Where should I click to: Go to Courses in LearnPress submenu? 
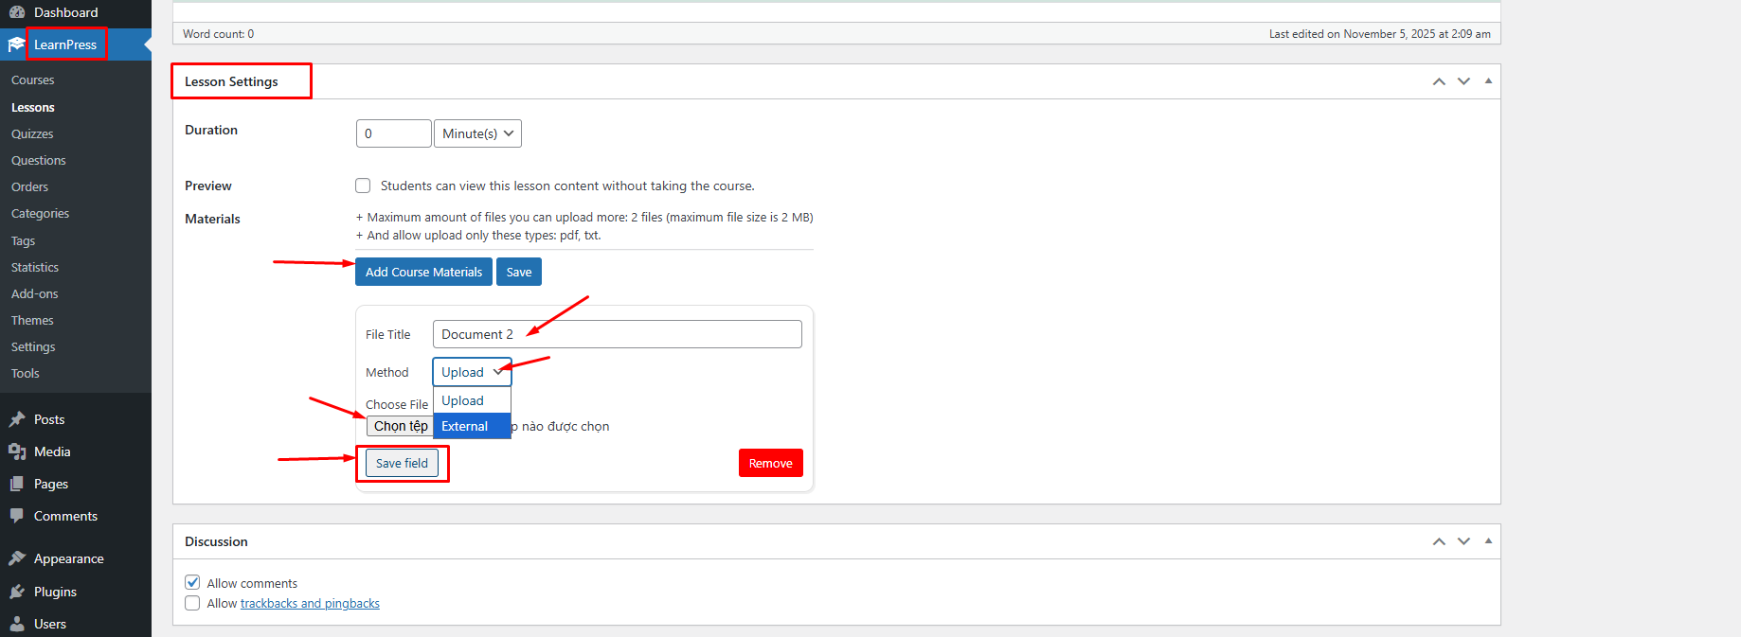33,80
